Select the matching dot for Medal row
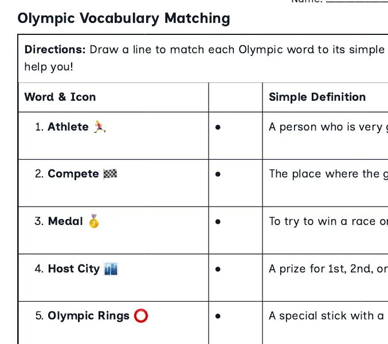The width and height of the screenshot is (388, 344). coord(218,222)
